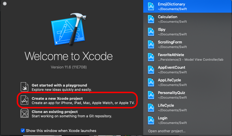232x136 pixels.
Task: Click the PersonalityQuiz project file icon
Action: point(151,95)
